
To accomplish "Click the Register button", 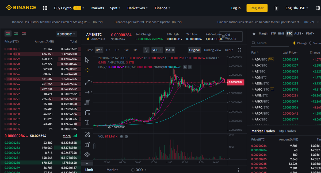I will click(257, 8).
